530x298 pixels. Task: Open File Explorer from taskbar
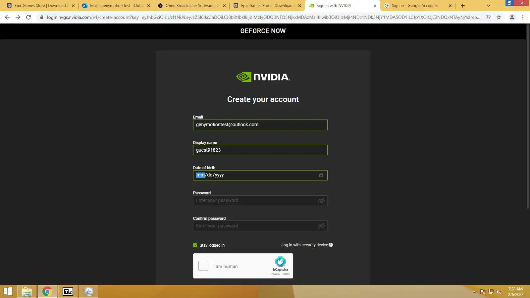27,291
